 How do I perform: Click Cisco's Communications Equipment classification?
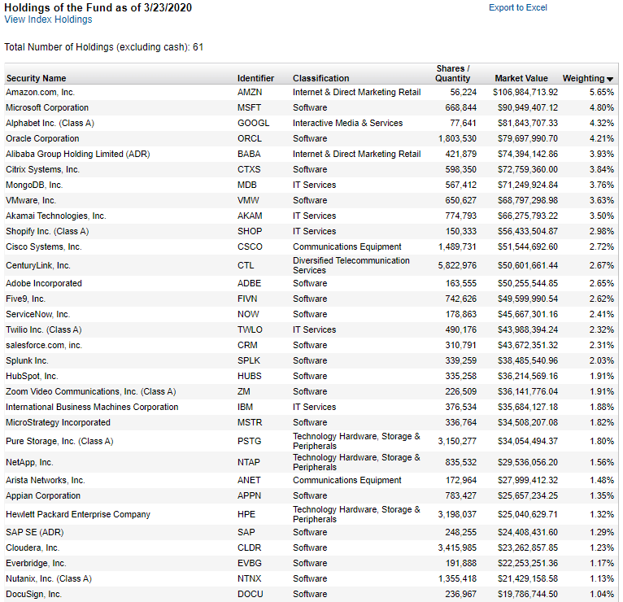(346, 247)
